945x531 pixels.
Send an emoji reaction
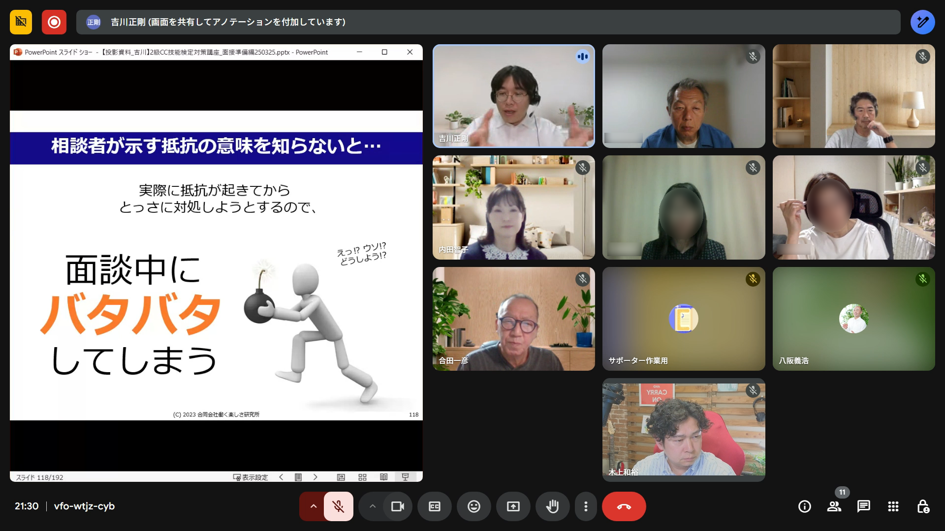coord(473,506)
